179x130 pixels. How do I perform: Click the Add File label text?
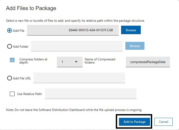19,31
